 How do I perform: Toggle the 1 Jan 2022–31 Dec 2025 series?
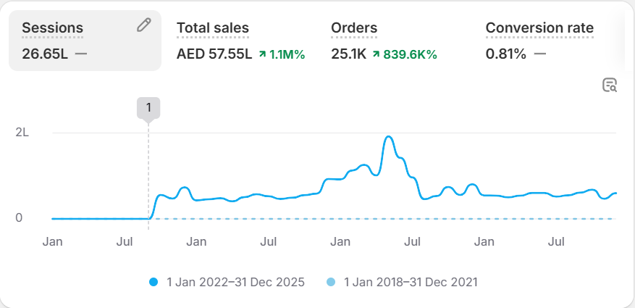pos(235,282)
